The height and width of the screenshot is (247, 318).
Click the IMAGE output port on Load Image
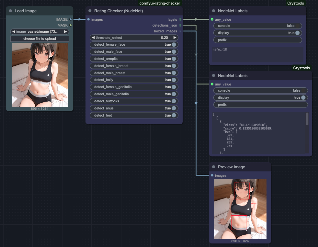[x=71, y=19]
